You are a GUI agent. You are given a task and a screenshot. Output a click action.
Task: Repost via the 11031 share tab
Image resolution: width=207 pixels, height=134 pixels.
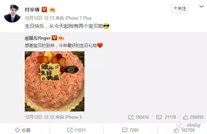[76, 130]
